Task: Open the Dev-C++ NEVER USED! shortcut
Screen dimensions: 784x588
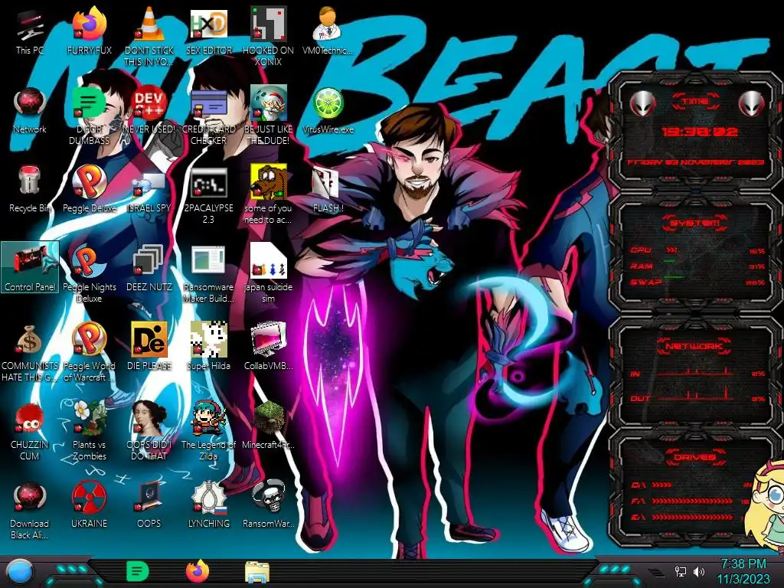Action: point(149,111)
